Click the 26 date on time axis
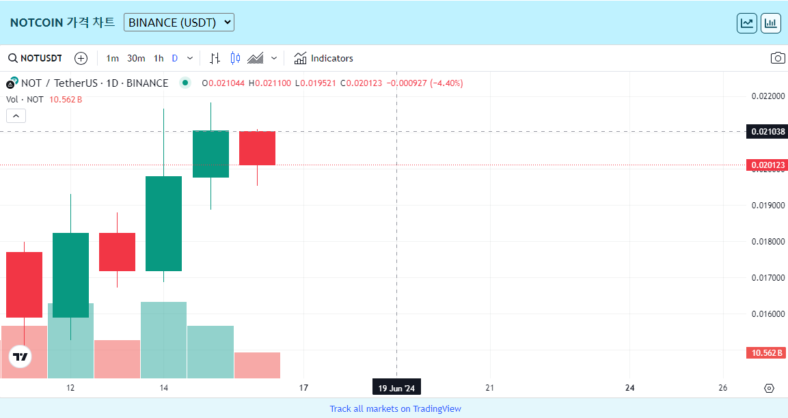 tap(722, 388)
